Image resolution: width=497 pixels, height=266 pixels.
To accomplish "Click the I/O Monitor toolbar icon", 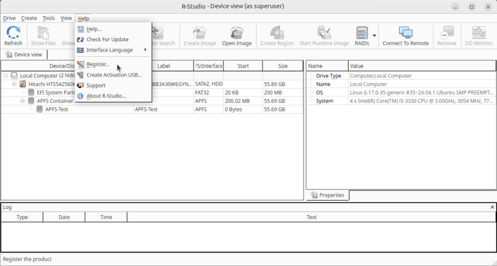I will click(478, 32).
